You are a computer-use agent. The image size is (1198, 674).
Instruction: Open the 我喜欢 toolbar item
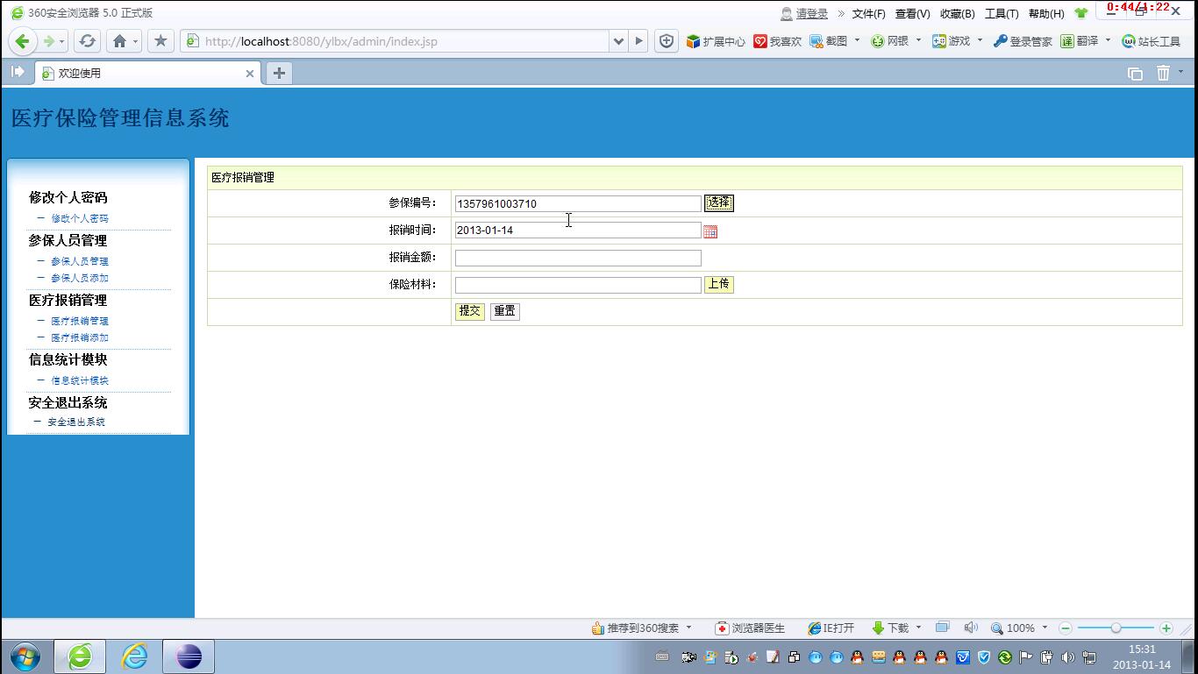pyautogui.click(x=778, y=41)
